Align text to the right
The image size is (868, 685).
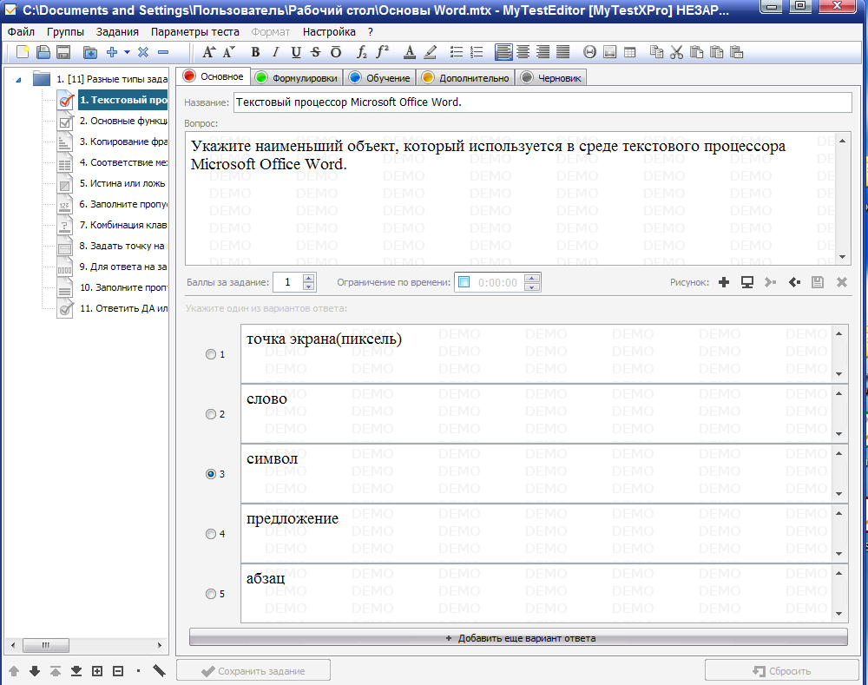543,53
